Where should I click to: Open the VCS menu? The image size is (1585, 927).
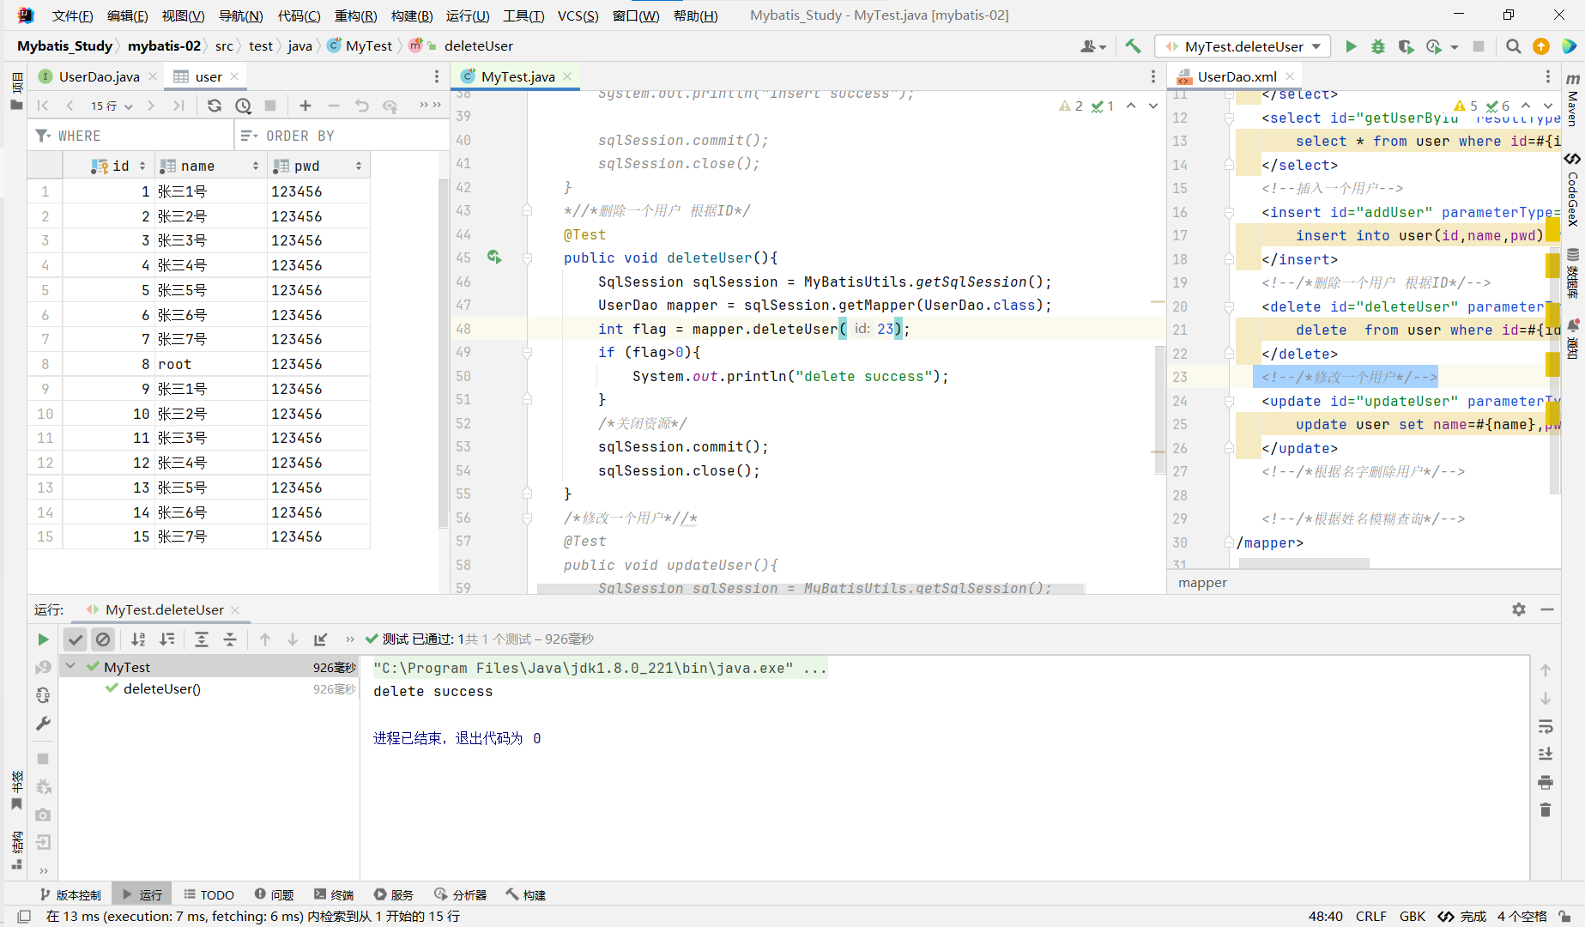(578, 15)
